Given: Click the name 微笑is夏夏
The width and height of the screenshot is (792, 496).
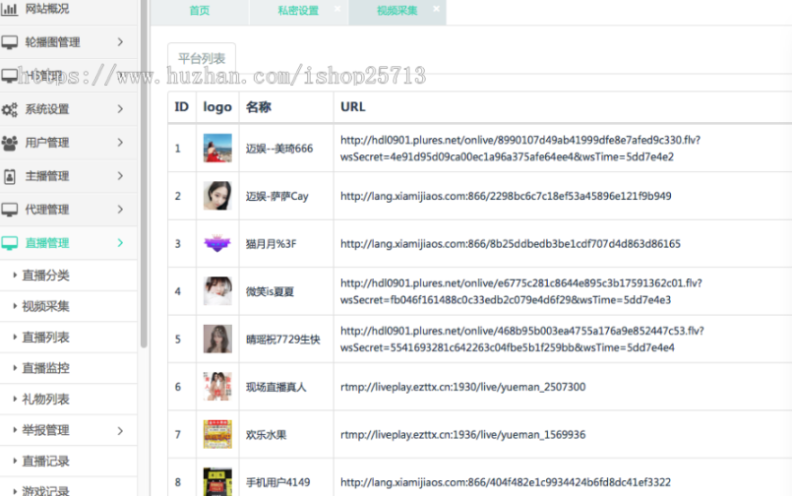Looking at the screenshot, I should click(270, 291).
